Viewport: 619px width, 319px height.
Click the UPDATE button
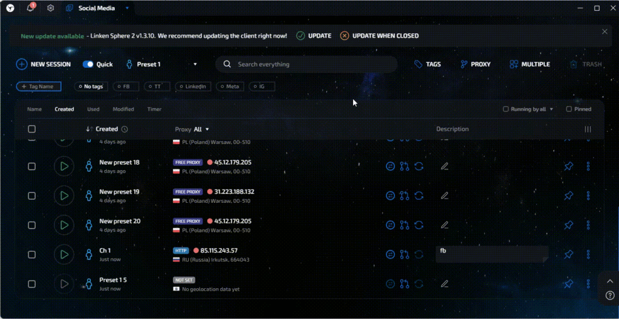[x=314, y=36]
